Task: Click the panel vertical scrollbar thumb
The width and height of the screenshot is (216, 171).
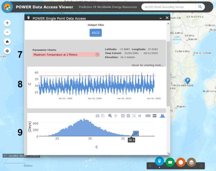Action: coord(168,74)
